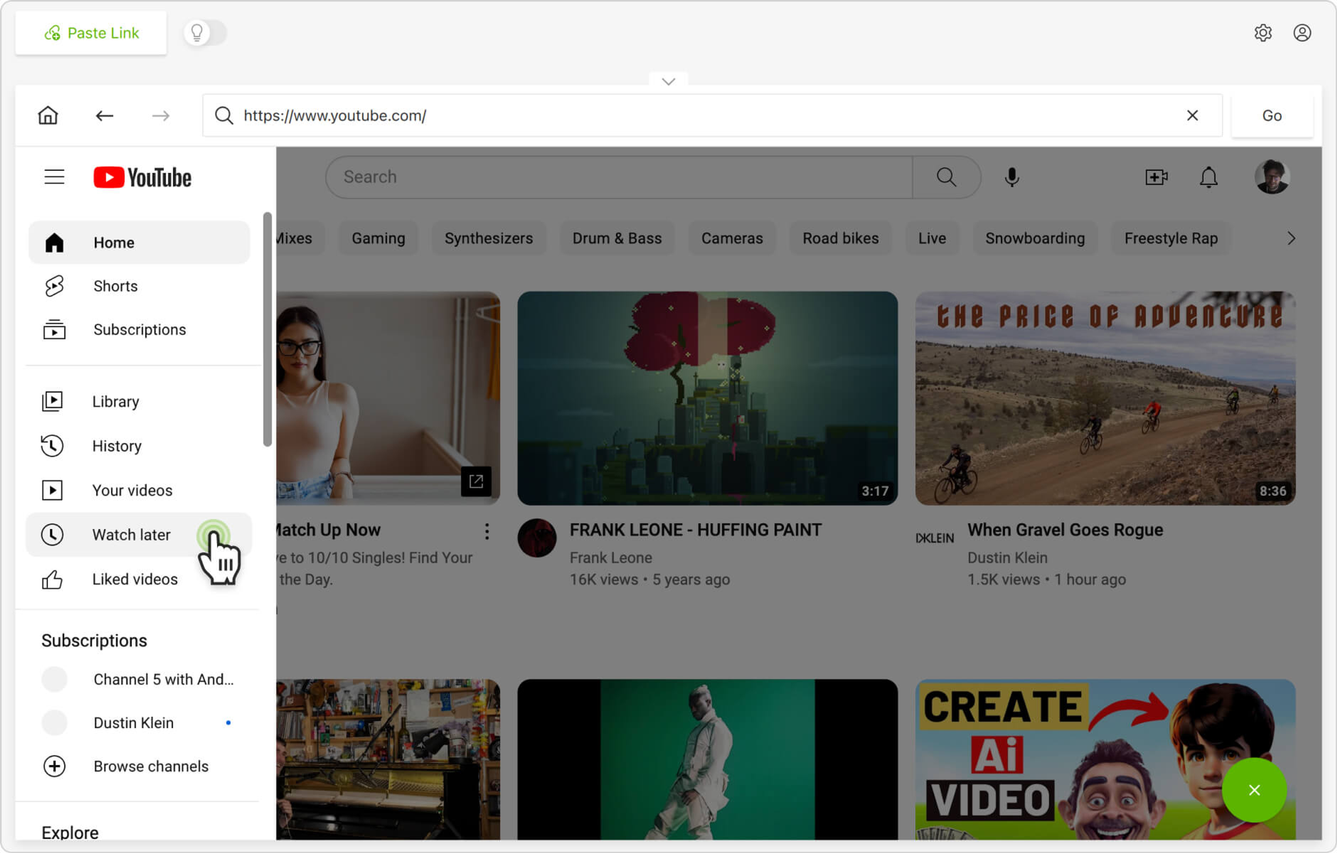Collapse the YouTube hamburger guide menu

click(54, 177)
